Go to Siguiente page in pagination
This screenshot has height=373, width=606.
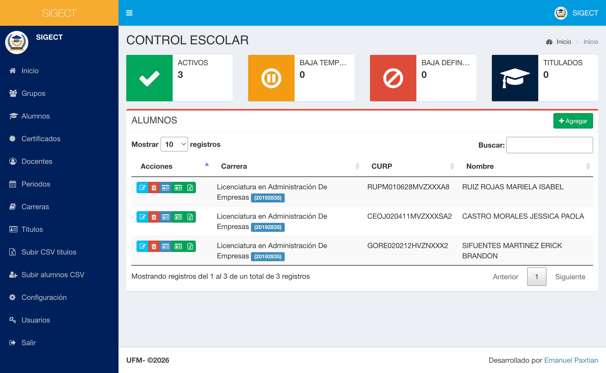click(570, 277)
